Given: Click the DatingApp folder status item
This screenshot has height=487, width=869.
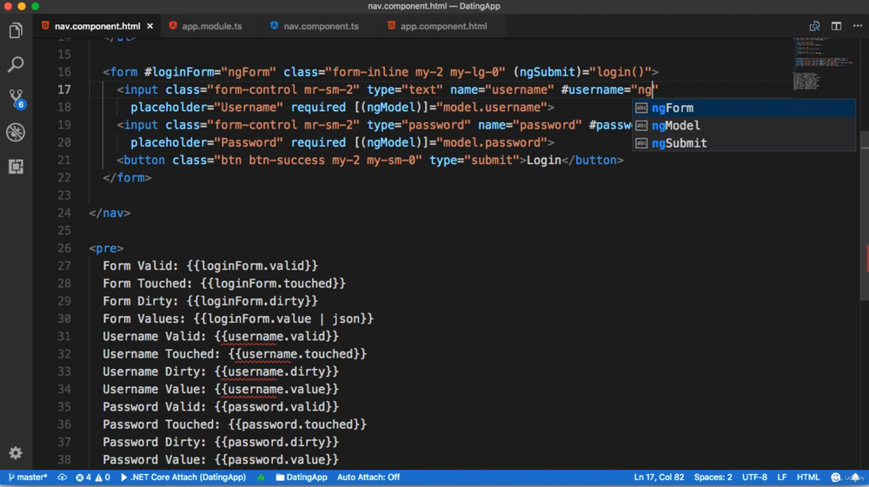Looking at the screenshot, I should click(302, 477).
